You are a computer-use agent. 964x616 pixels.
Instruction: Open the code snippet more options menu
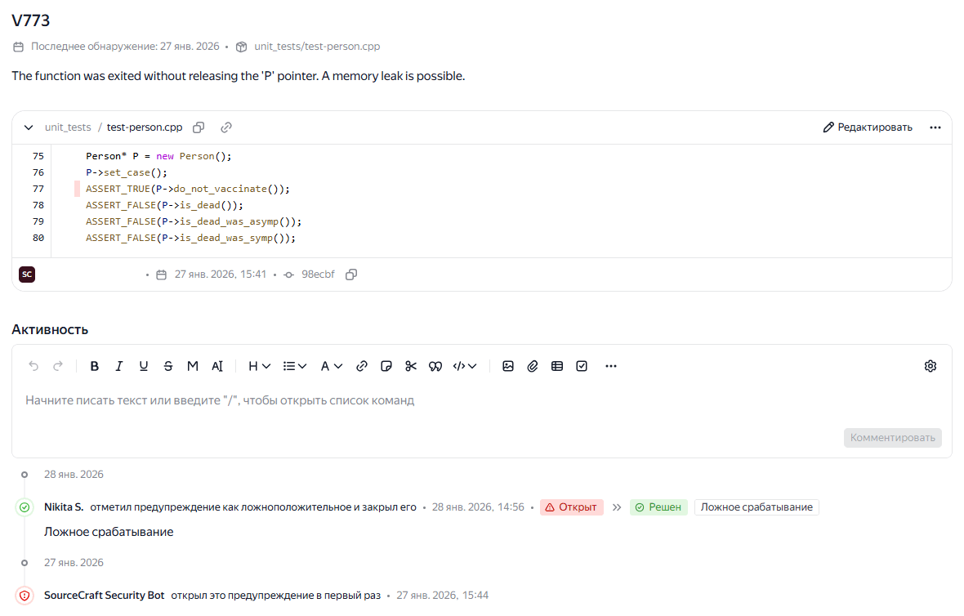(935, 127)
